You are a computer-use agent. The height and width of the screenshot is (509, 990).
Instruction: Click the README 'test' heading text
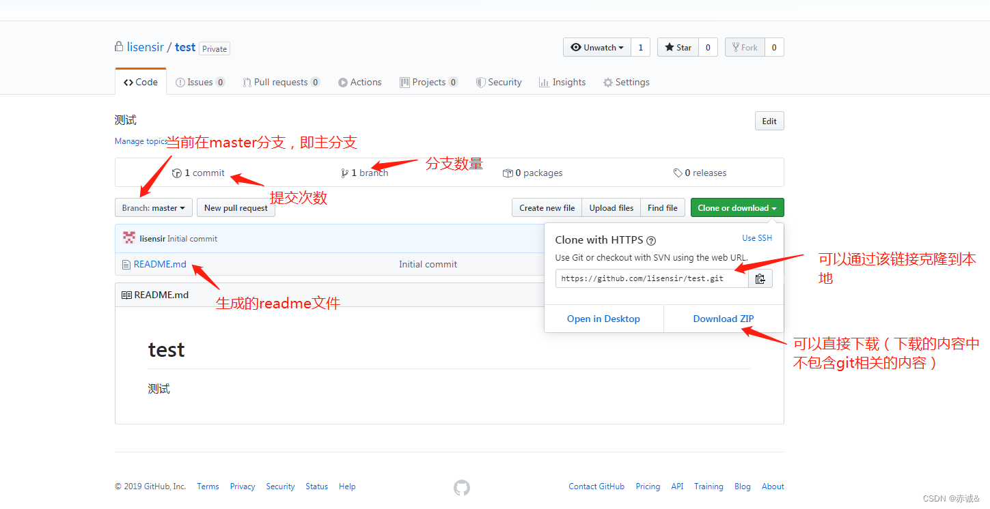[167, 350]
